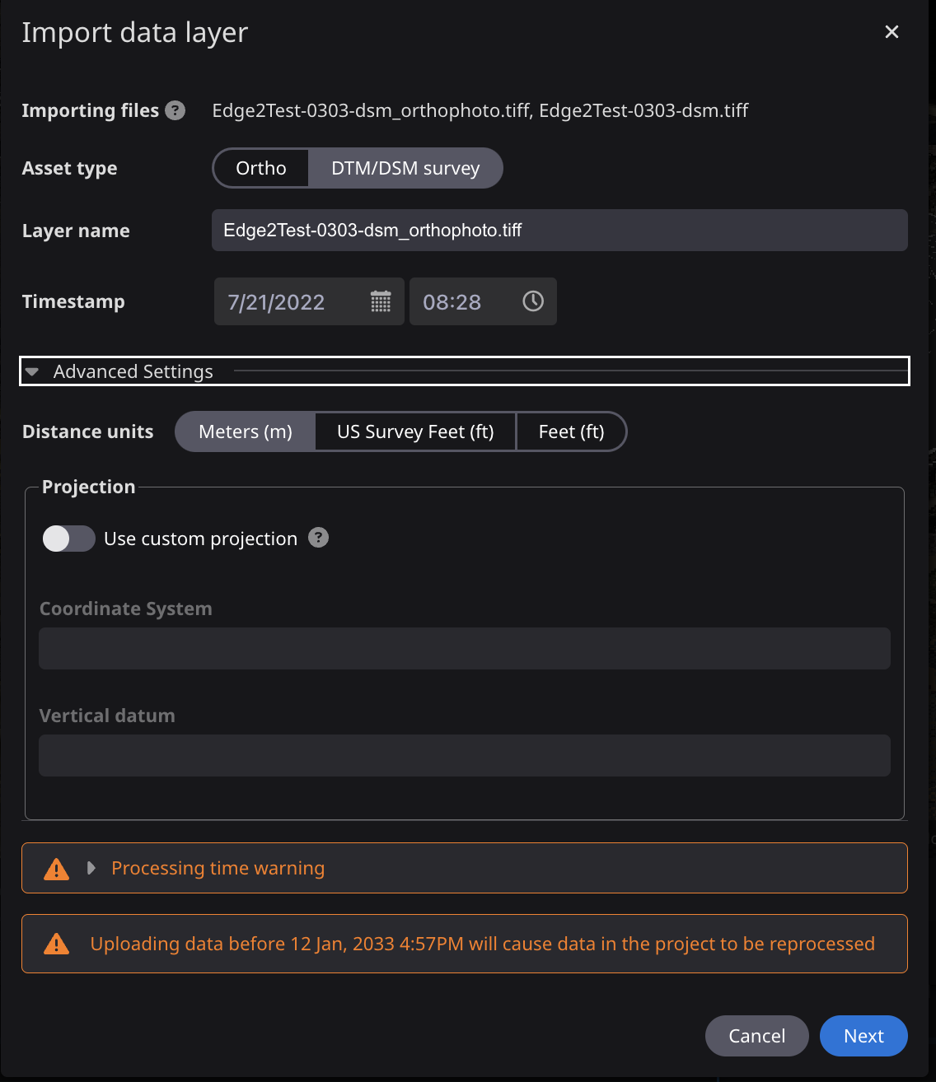Cancel the data layer import
Screen dimensions: 936x1082
coord(756,1036)
